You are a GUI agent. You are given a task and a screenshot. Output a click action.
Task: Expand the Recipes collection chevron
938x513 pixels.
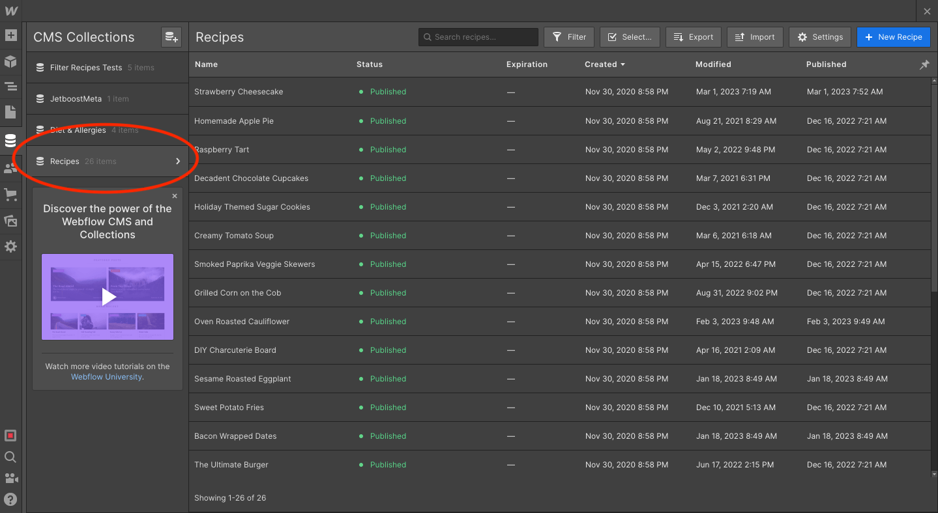pos(177,161)
